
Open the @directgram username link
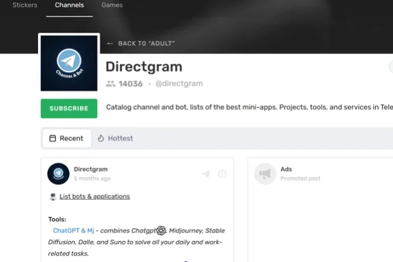pos(179,83)
